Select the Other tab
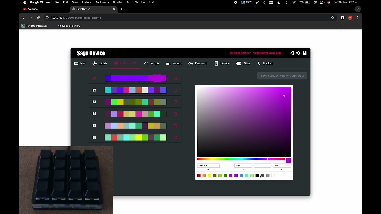 pos(243,63)
